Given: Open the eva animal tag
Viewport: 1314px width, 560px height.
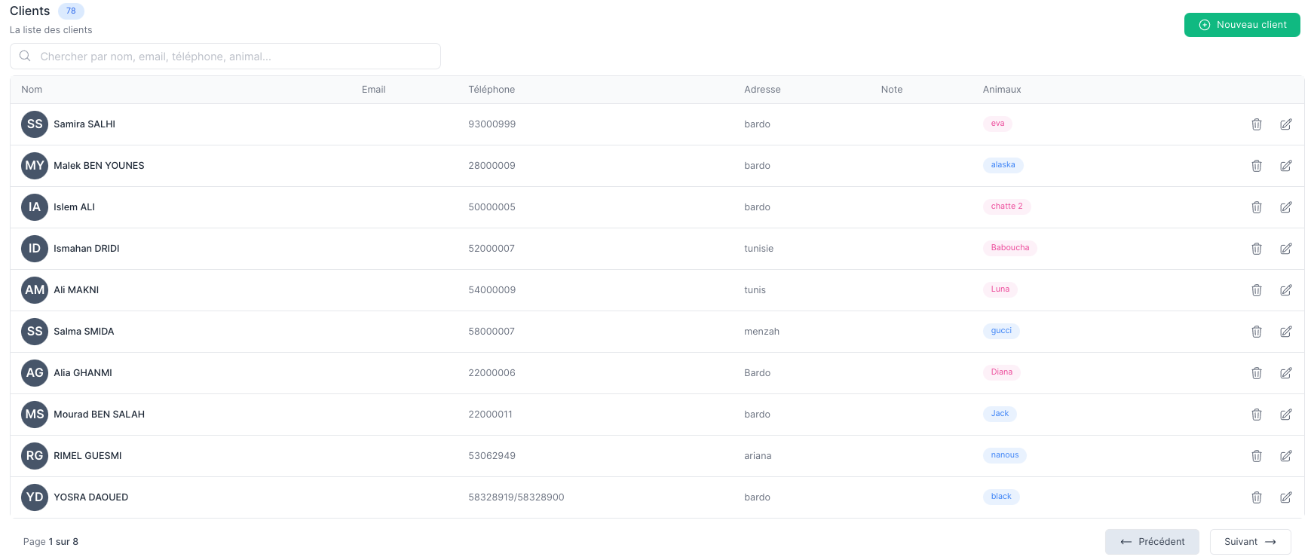Looking at the screenshot, I should (997, 124).
